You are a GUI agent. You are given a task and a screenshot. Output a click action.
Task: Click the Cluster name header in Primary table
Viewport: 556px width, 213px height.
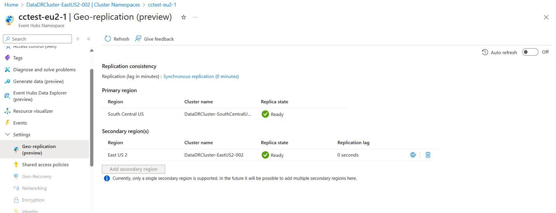coord(199,102)
